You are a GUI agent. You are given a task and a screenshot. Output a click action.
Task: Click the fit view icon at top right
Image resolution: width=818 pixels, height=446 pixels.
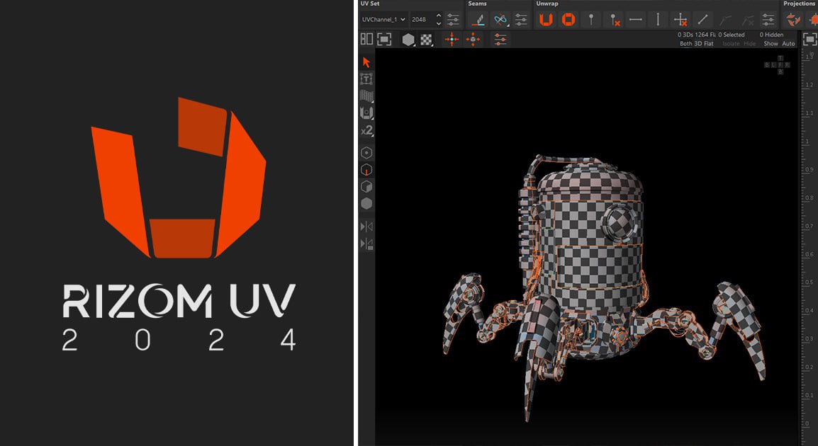coord(810,39)
